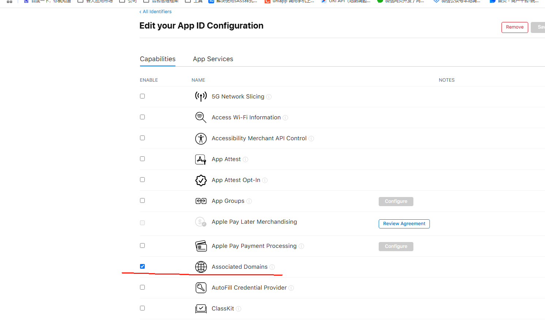
Task: Click the Associated Domains globe icon
Action: [x=201, y=267]
